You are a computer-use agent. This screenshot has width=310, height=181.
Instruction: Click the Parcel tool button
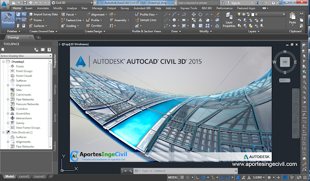pos(69,14)
